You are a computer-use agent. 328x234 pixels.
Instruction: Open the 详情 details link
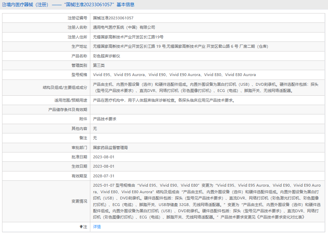pyautogui.click(x=97, y=227)
